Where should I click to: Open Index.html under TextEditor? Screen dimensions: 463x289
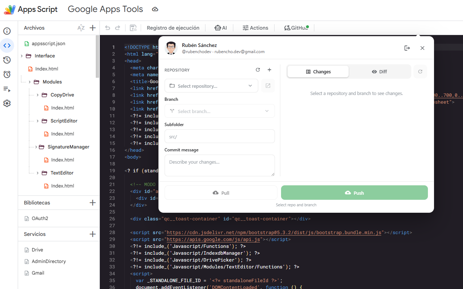tap(63, 186)
